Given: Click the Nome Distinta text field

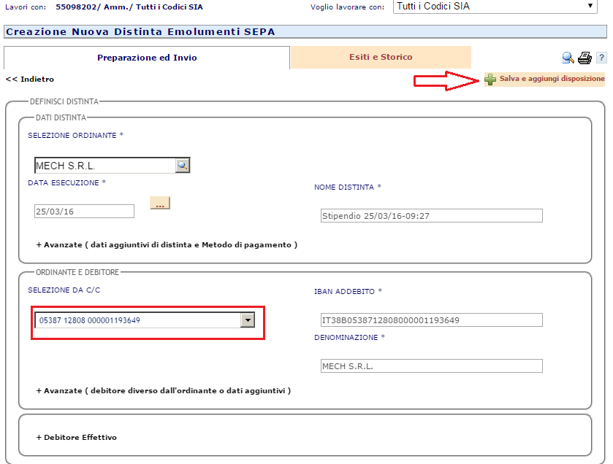Looking at the screenshot, I should coord(431,215).
